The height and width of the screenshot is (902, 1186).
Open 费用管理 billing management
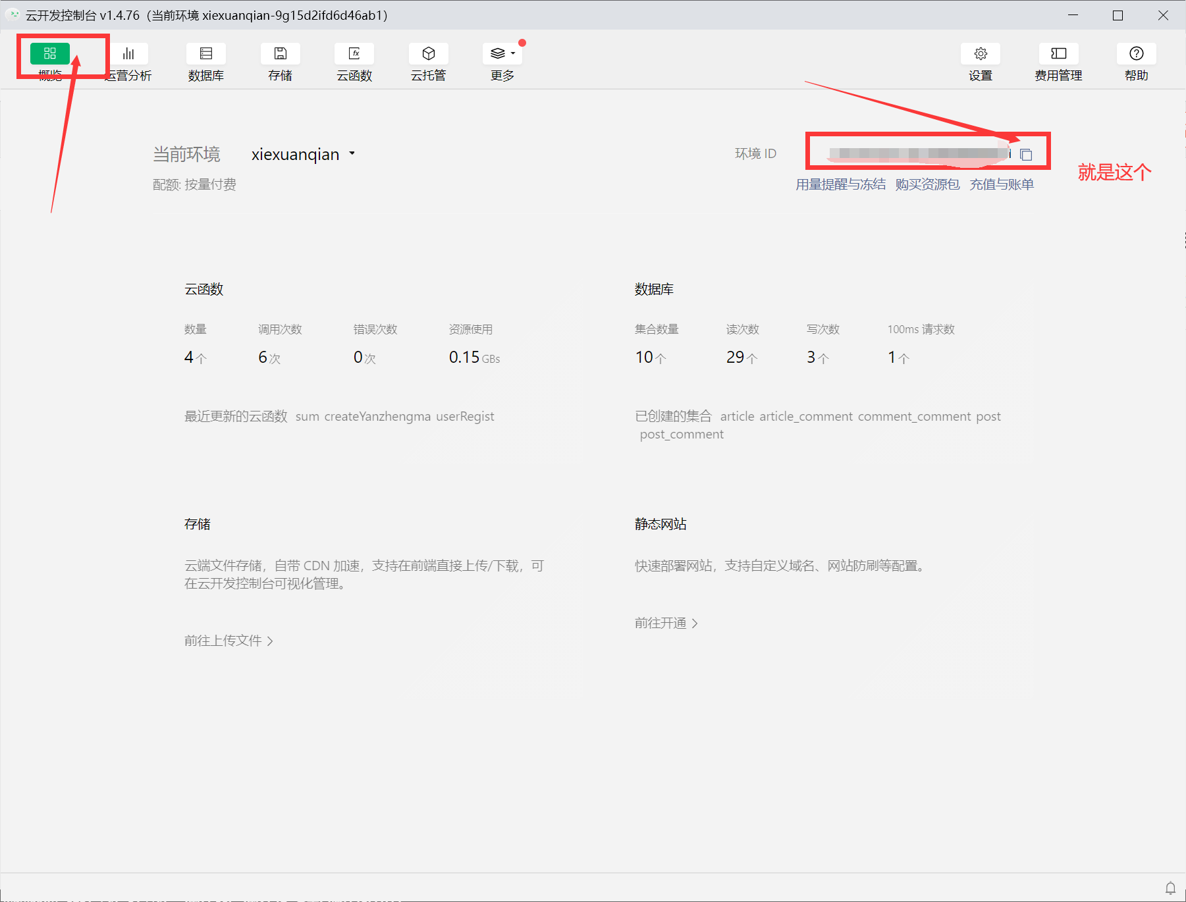pyautogui.click(x=1058, y=62)
